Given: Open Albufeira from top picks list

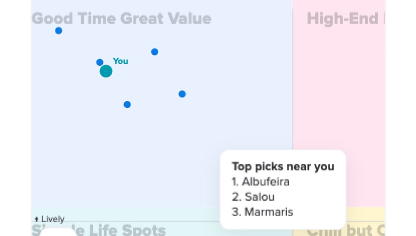Looking at the screenshot, I should (261, 182).
